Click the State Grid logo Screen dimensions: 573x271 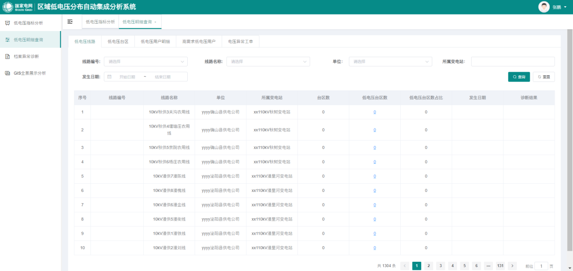pyautogui.click(x=17, y=7)
